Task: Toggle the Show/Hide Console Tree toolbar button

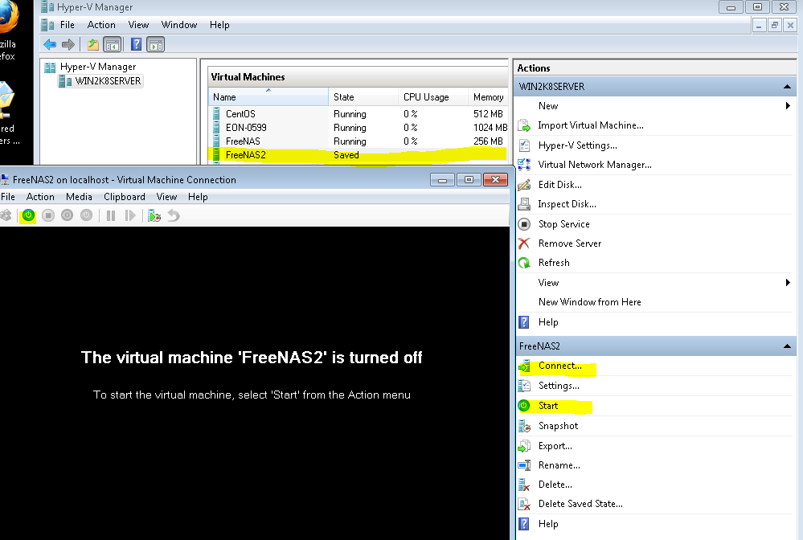Action: click(x=113, y=45)
